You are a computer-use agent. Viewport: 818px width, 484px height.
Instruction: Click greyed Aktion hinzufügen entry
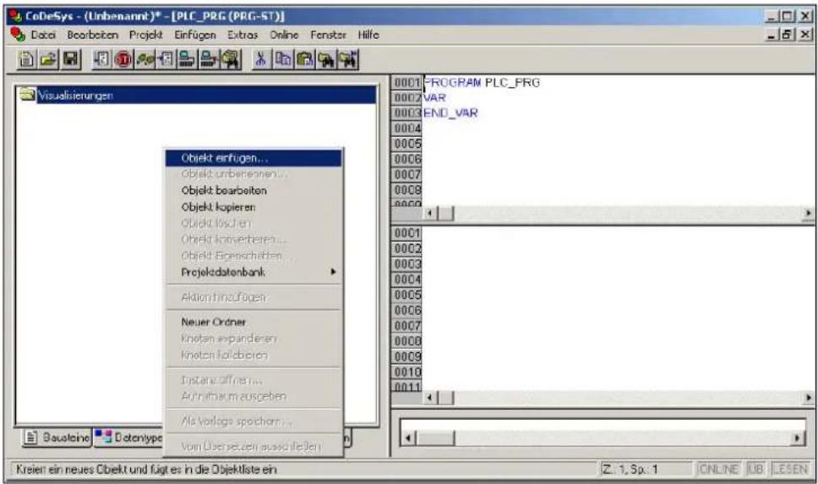pyautogui.click(x=254, y=297)
